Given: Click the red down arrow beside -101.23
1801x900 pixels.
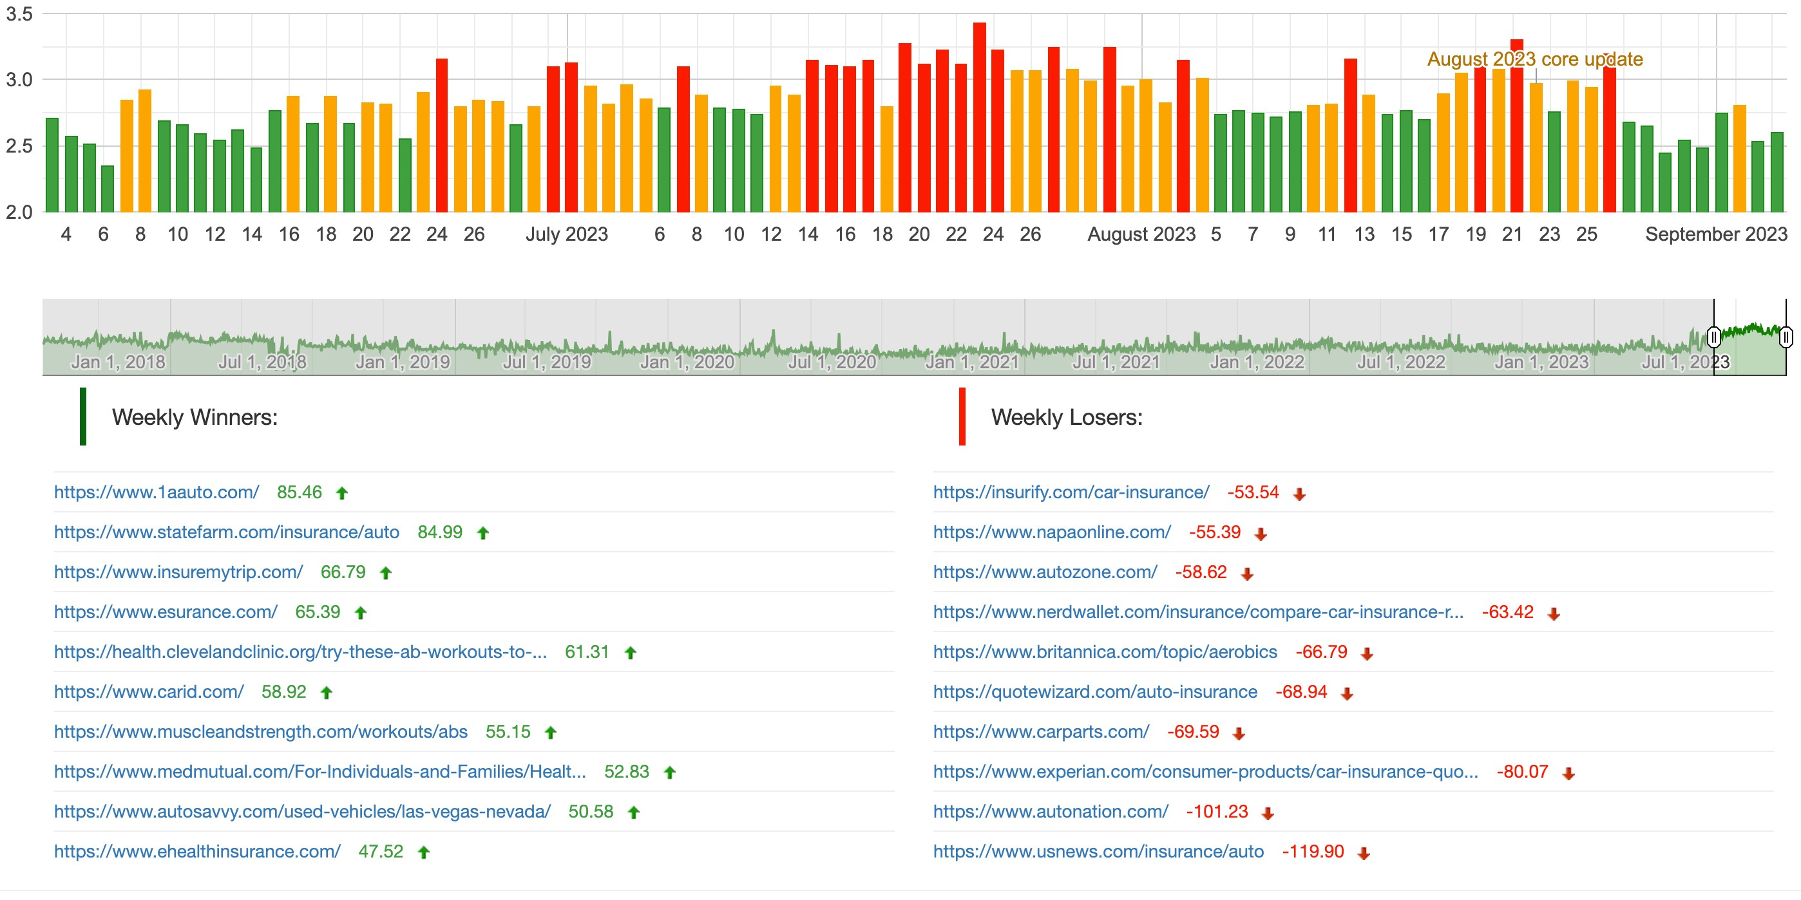Looking at the screenshot, I should pos(1268,813).
